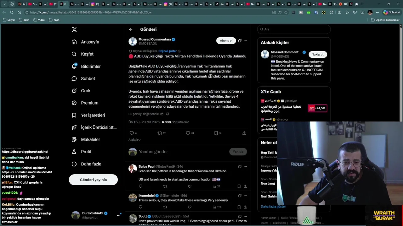Click Sohbet et Copilot button
Image resolution: width=403 pixels, height=226 pixels.
(391, 12)
